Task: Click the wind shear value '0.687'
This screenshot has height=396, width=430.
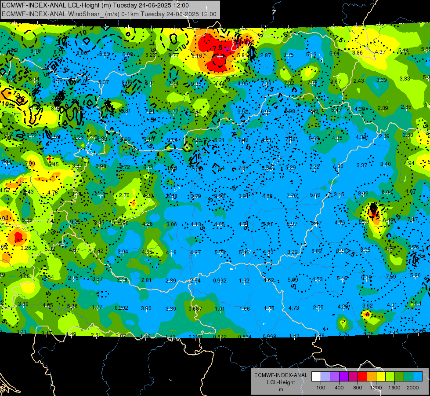Action: pyautogui.click(x=195, y=309)
